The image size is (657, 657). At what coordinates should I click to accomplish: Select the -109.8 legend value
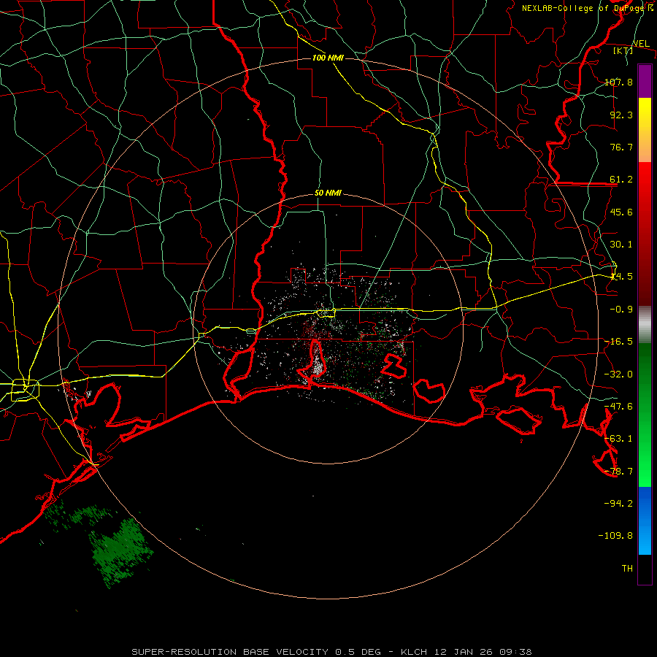(616, 536)
